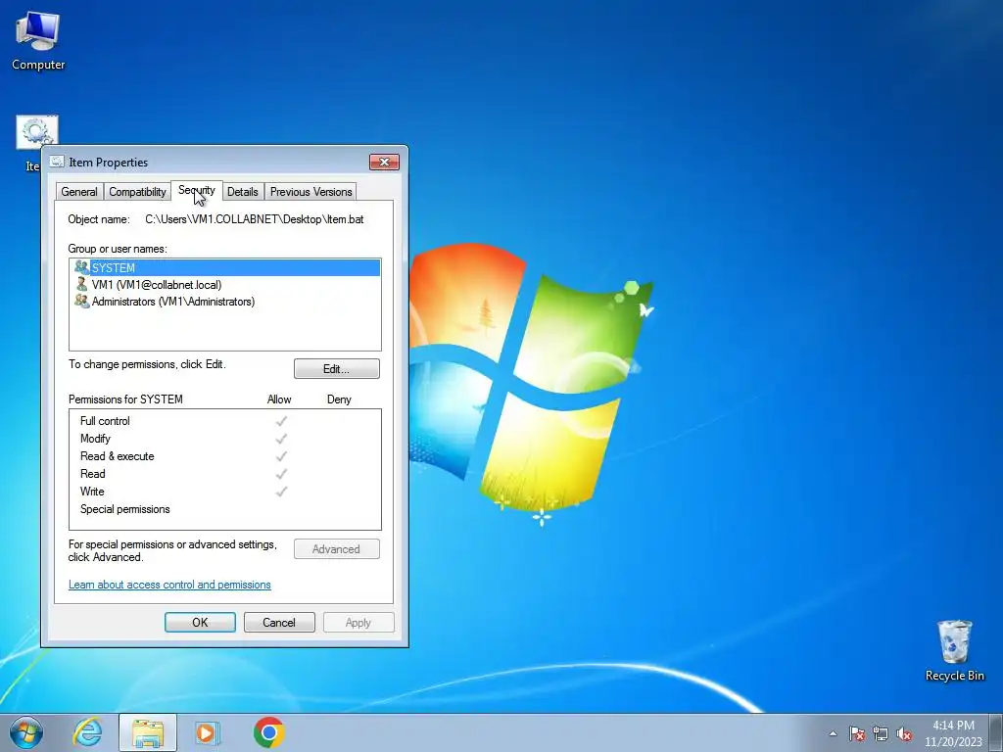Switch to the Compatibility tab
The image size is (1003, 752).
coord(137,192)
